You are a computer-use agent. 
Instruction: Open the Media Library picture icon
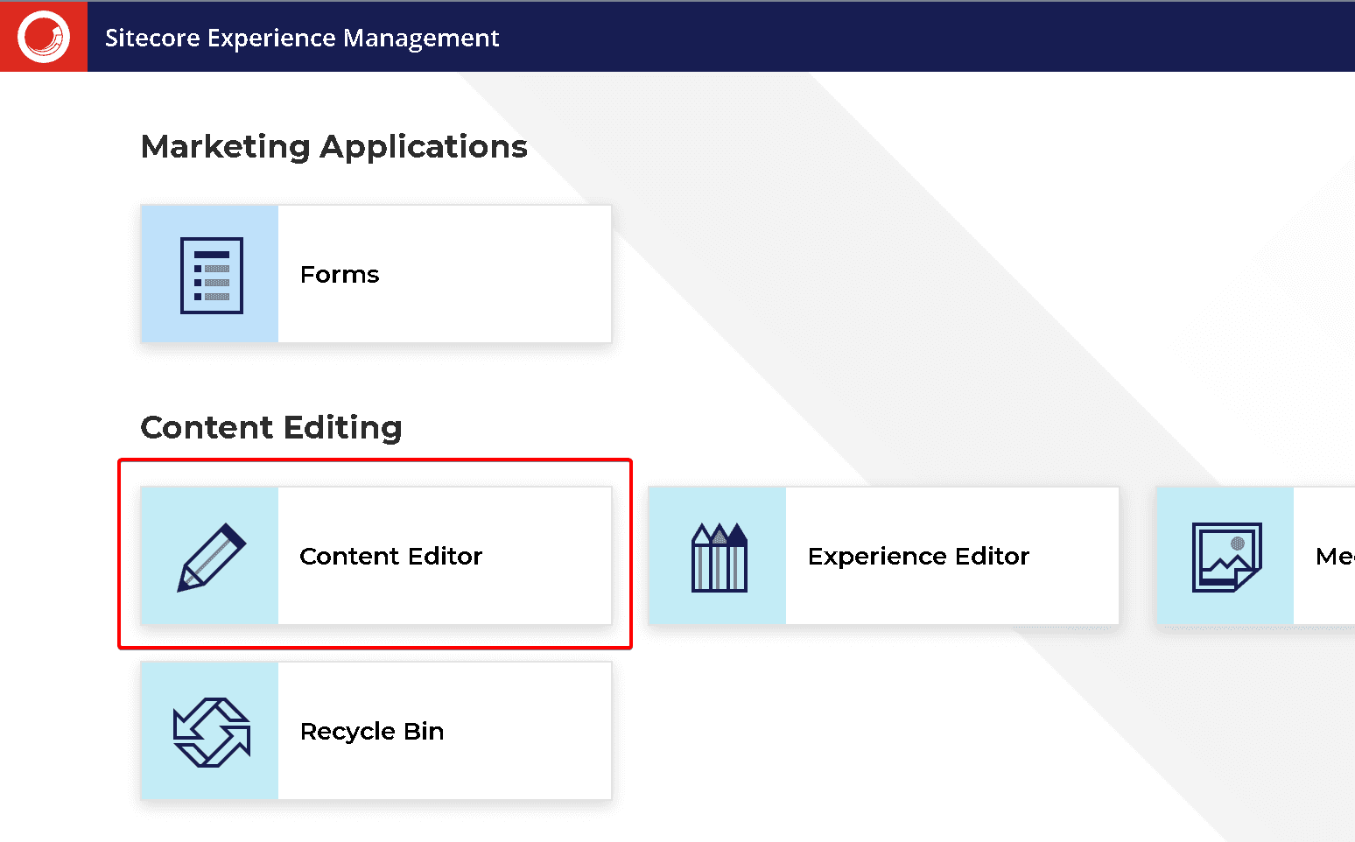click(1226, 557)
